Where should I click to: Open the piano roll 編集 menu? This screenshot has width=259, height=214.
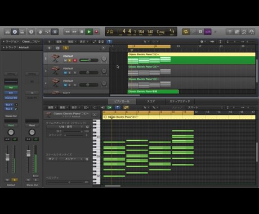[51, 108]
